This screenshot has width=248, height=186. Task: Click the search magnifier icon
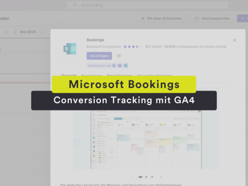tap(75, 5)
